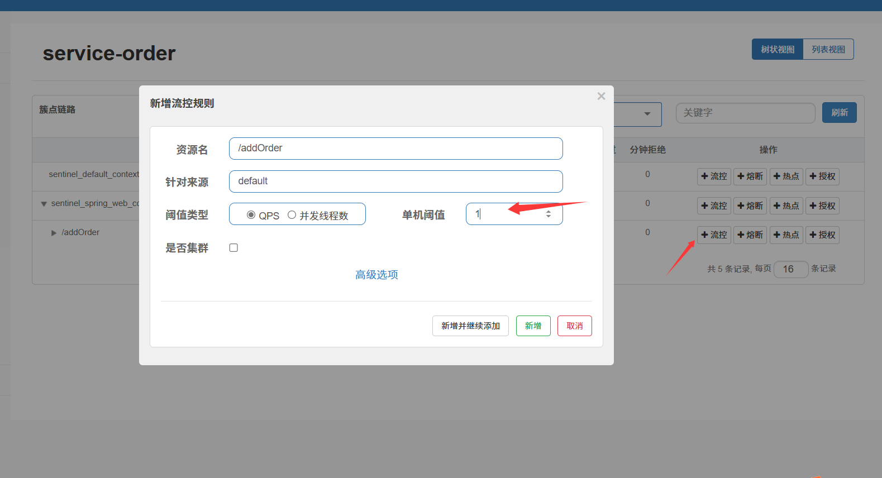
Task: Close the 新增流控规则 dialog with X
Action: [601, 96]
